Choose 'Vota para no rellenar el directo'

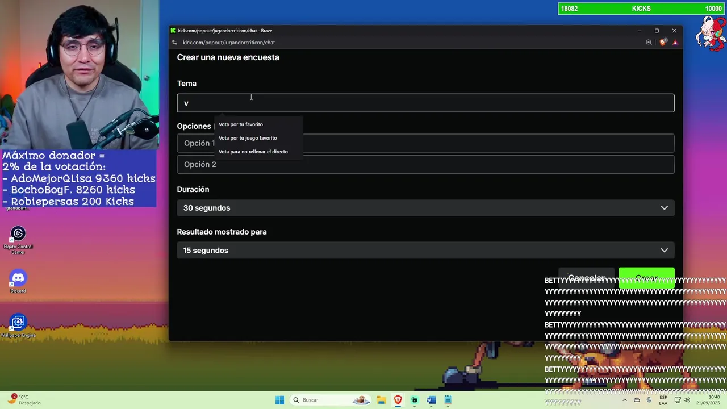pyautogui.click(x=253, y=152)
